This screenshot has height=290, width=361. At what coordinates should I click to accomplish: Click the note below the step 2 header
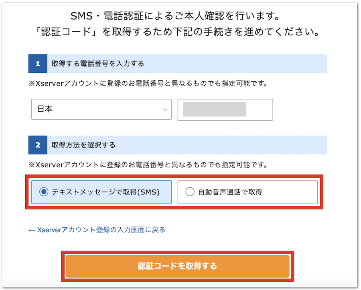(x=148, y=164)
